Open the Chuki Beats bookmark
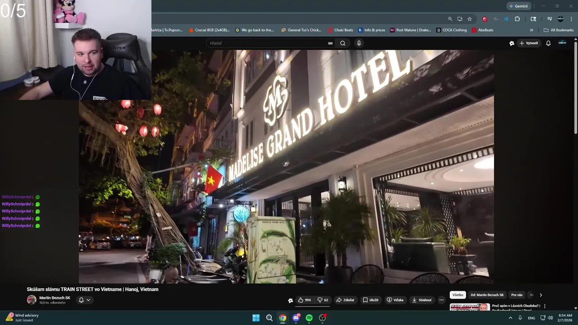 (x=340, y=30)
